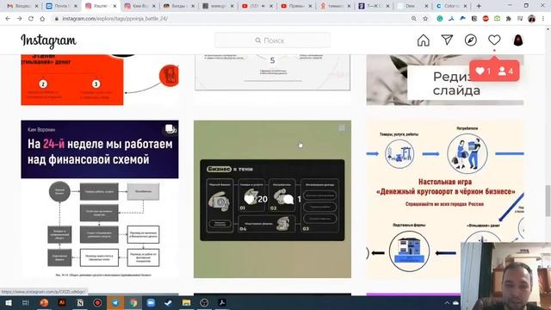Open Zoom from the taskbar

click(x=152, y=302)
